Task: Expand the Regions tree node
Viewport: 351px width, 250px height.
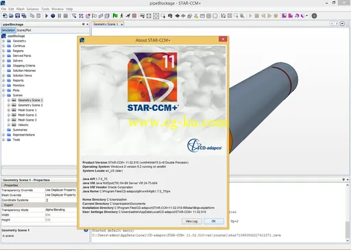Action: click(x=3, y=51)
